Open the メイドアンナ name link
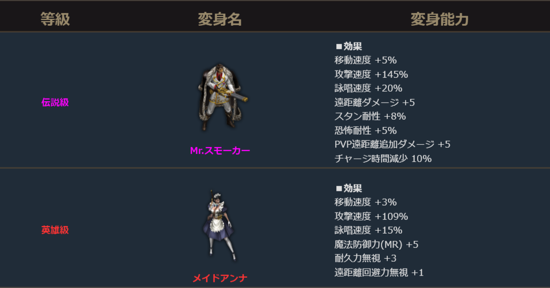This screenshot has height=288, width=550. pos(220,278)
